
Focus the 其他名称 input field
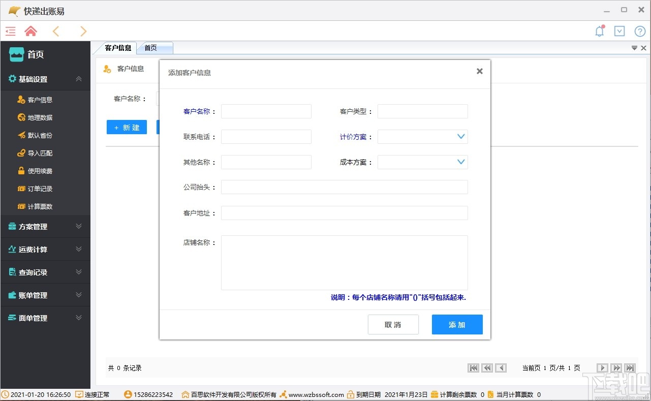click(x=266, y=162)
